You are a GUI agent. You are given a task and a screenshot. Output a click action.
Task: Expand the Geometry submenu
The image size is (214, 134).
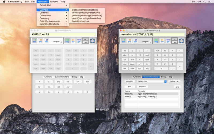point(53,18)
